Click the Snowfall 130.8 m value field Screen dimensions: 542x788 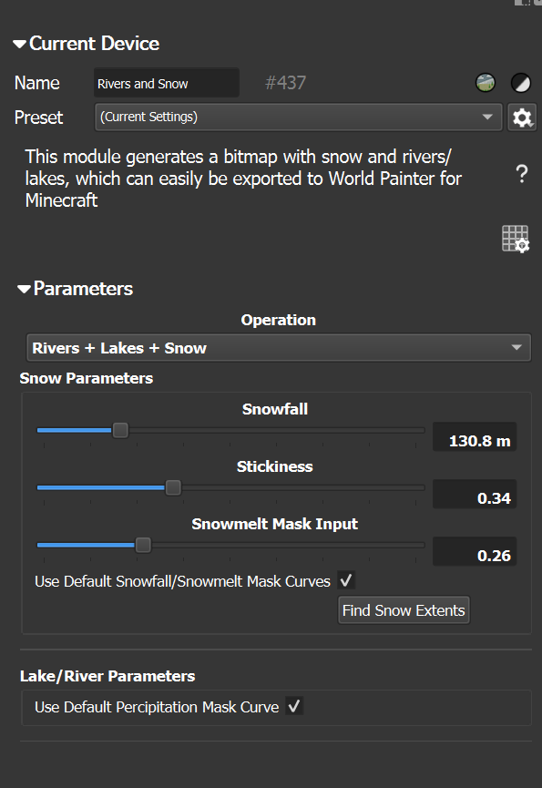475,436
